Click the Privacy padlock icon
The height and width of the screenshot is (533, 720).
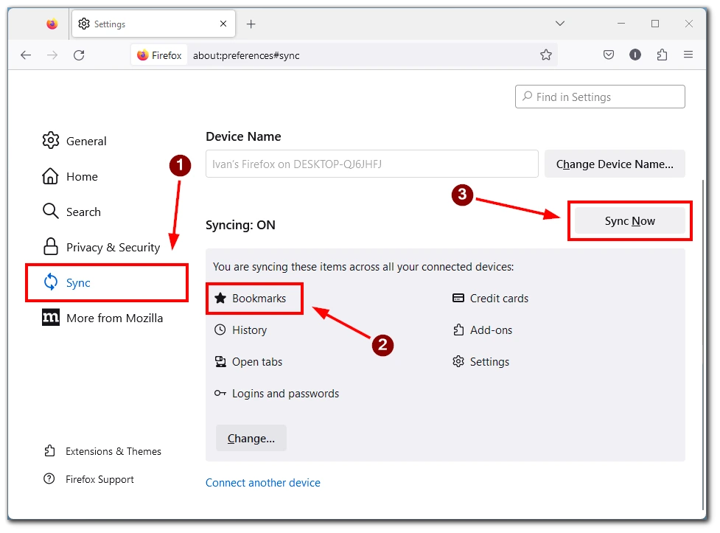pyautogui.click(x=51, y=246)
